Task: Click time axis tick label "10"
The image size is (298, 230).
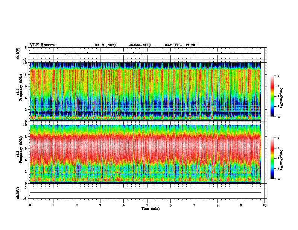Action: pos(265,205)
